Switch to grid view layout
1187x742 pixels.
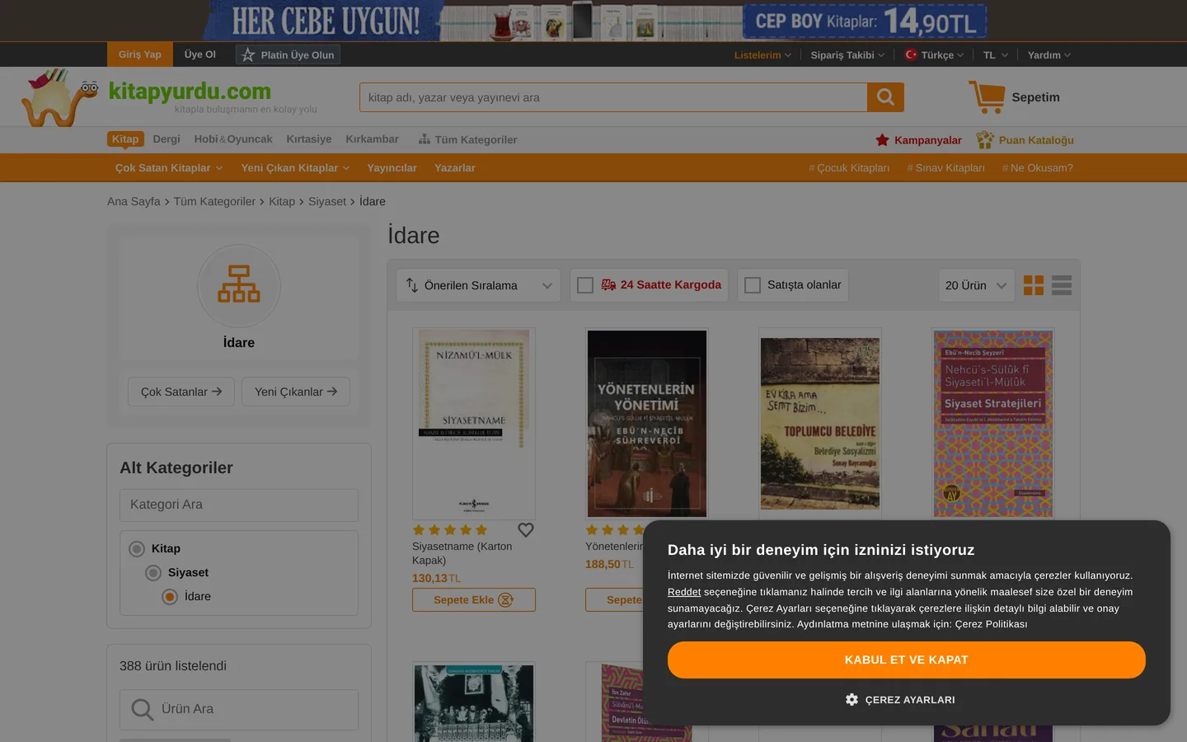(x=1034, y=285)
